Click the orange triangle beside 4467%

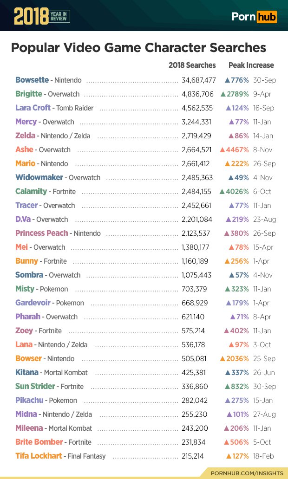coord(223,150)
